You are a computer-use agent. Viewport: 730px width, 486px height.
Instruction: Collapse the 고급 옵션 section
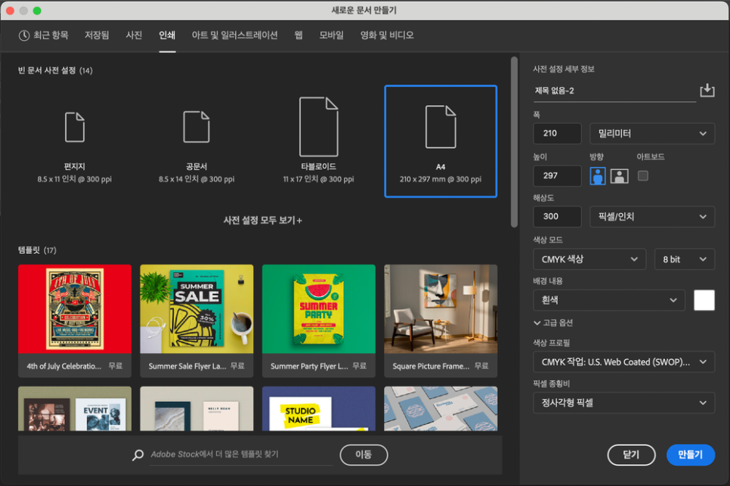553,323
